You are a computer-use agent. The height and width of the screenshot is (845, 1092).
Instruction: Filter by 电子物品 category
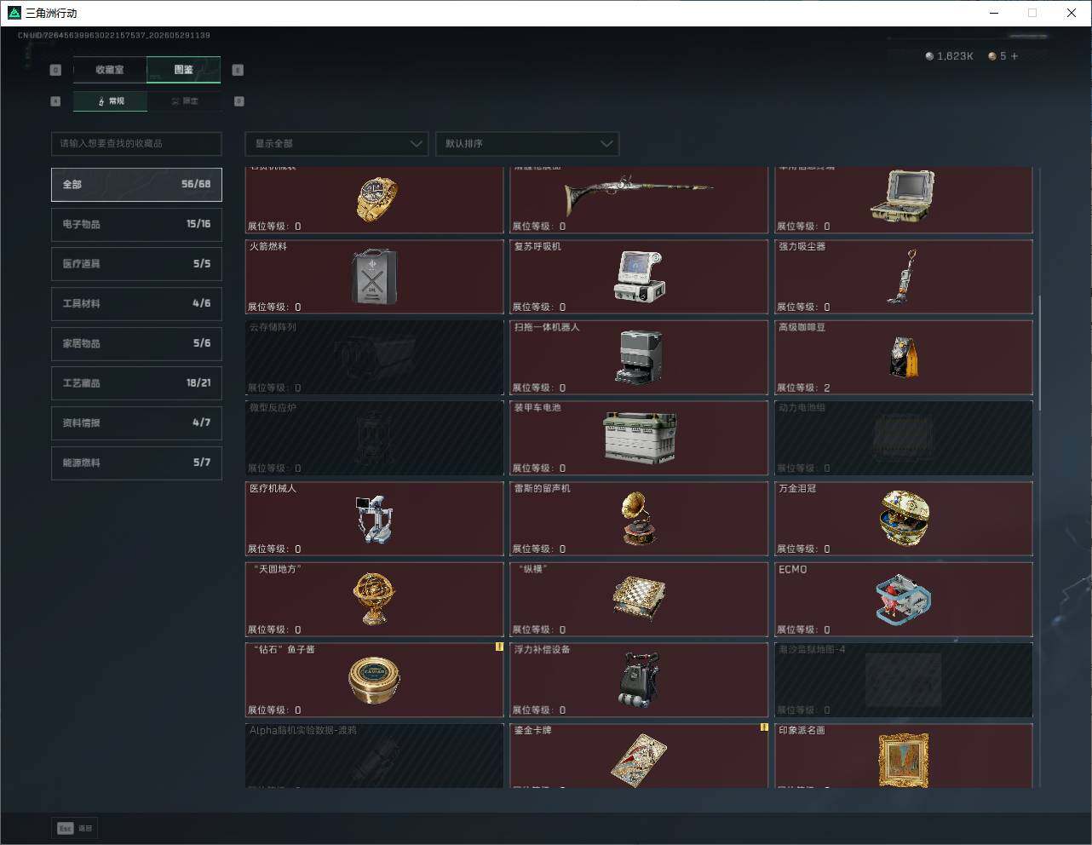136,224
